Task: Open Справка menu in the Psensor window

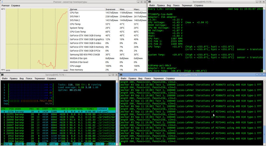Action: point(15,6)
